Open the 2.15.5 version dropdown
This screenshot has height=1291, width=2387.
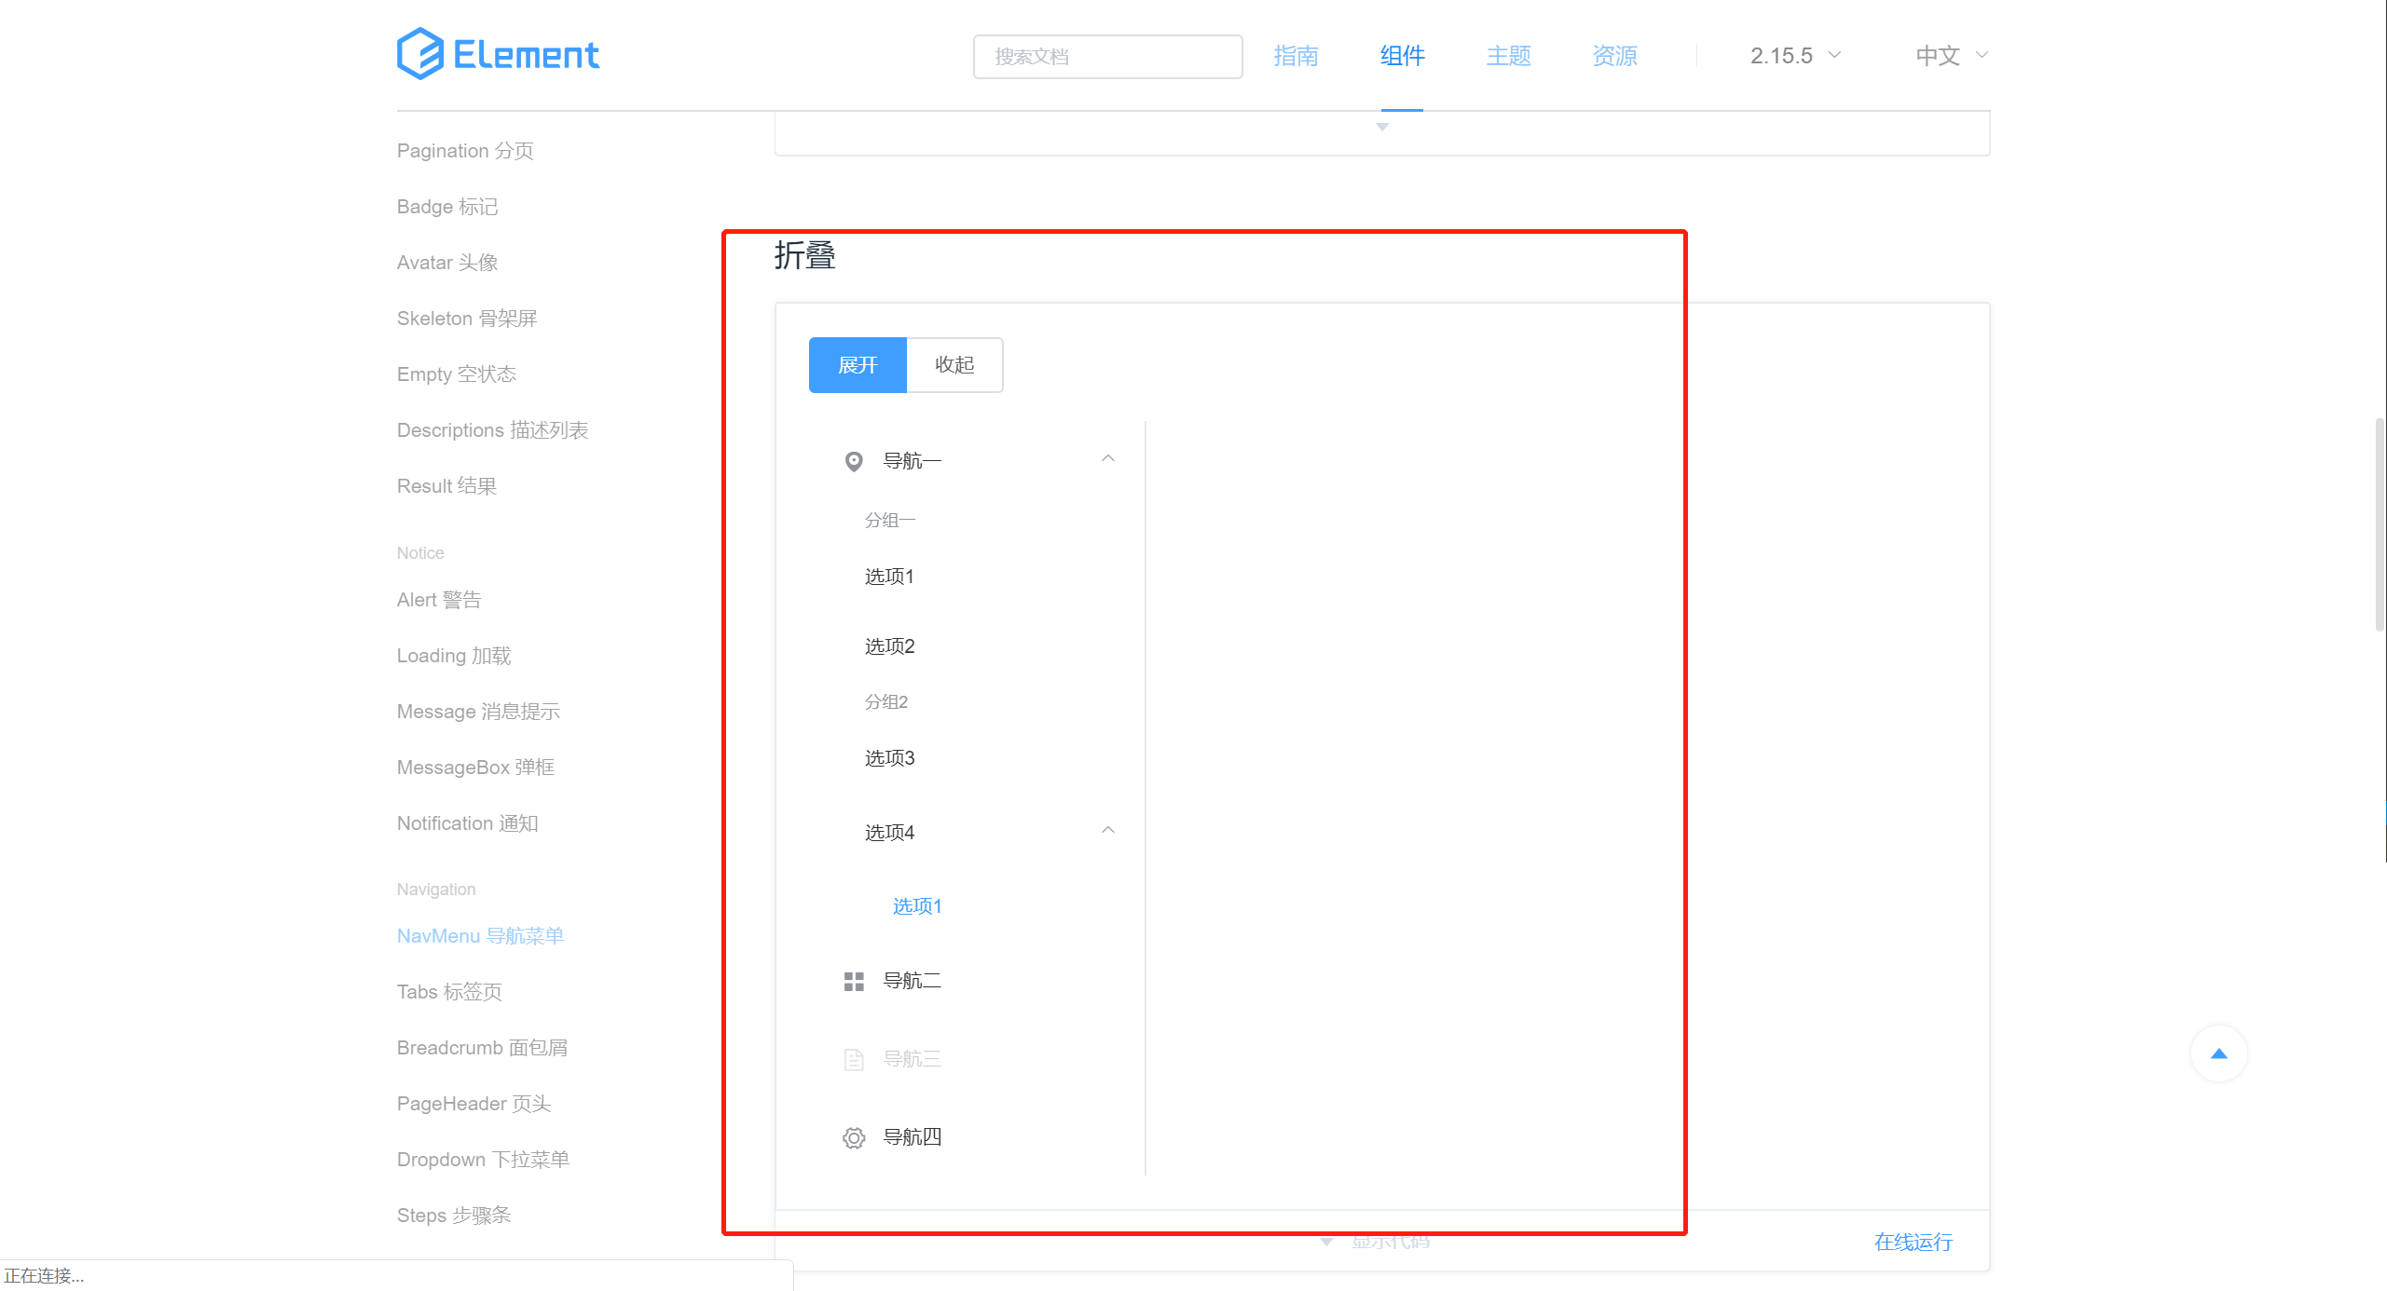pos(1795,56)
